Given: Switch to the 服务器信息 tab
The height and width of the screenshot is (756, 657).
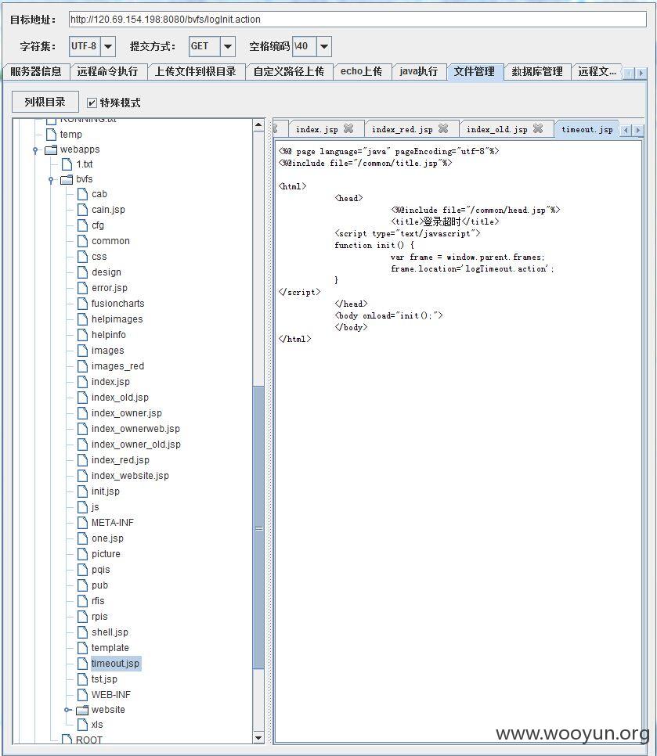Looking at the screenshot, I should (x=36, y=72).
